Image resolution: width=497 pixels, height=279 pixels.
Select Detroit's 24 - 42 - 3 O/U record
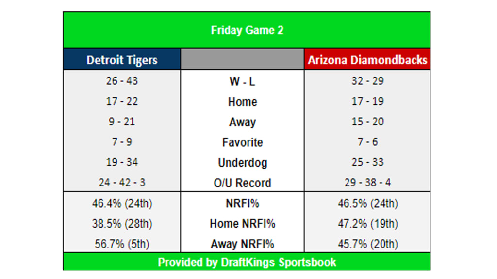pyautogui.click(x=122, y=183)
